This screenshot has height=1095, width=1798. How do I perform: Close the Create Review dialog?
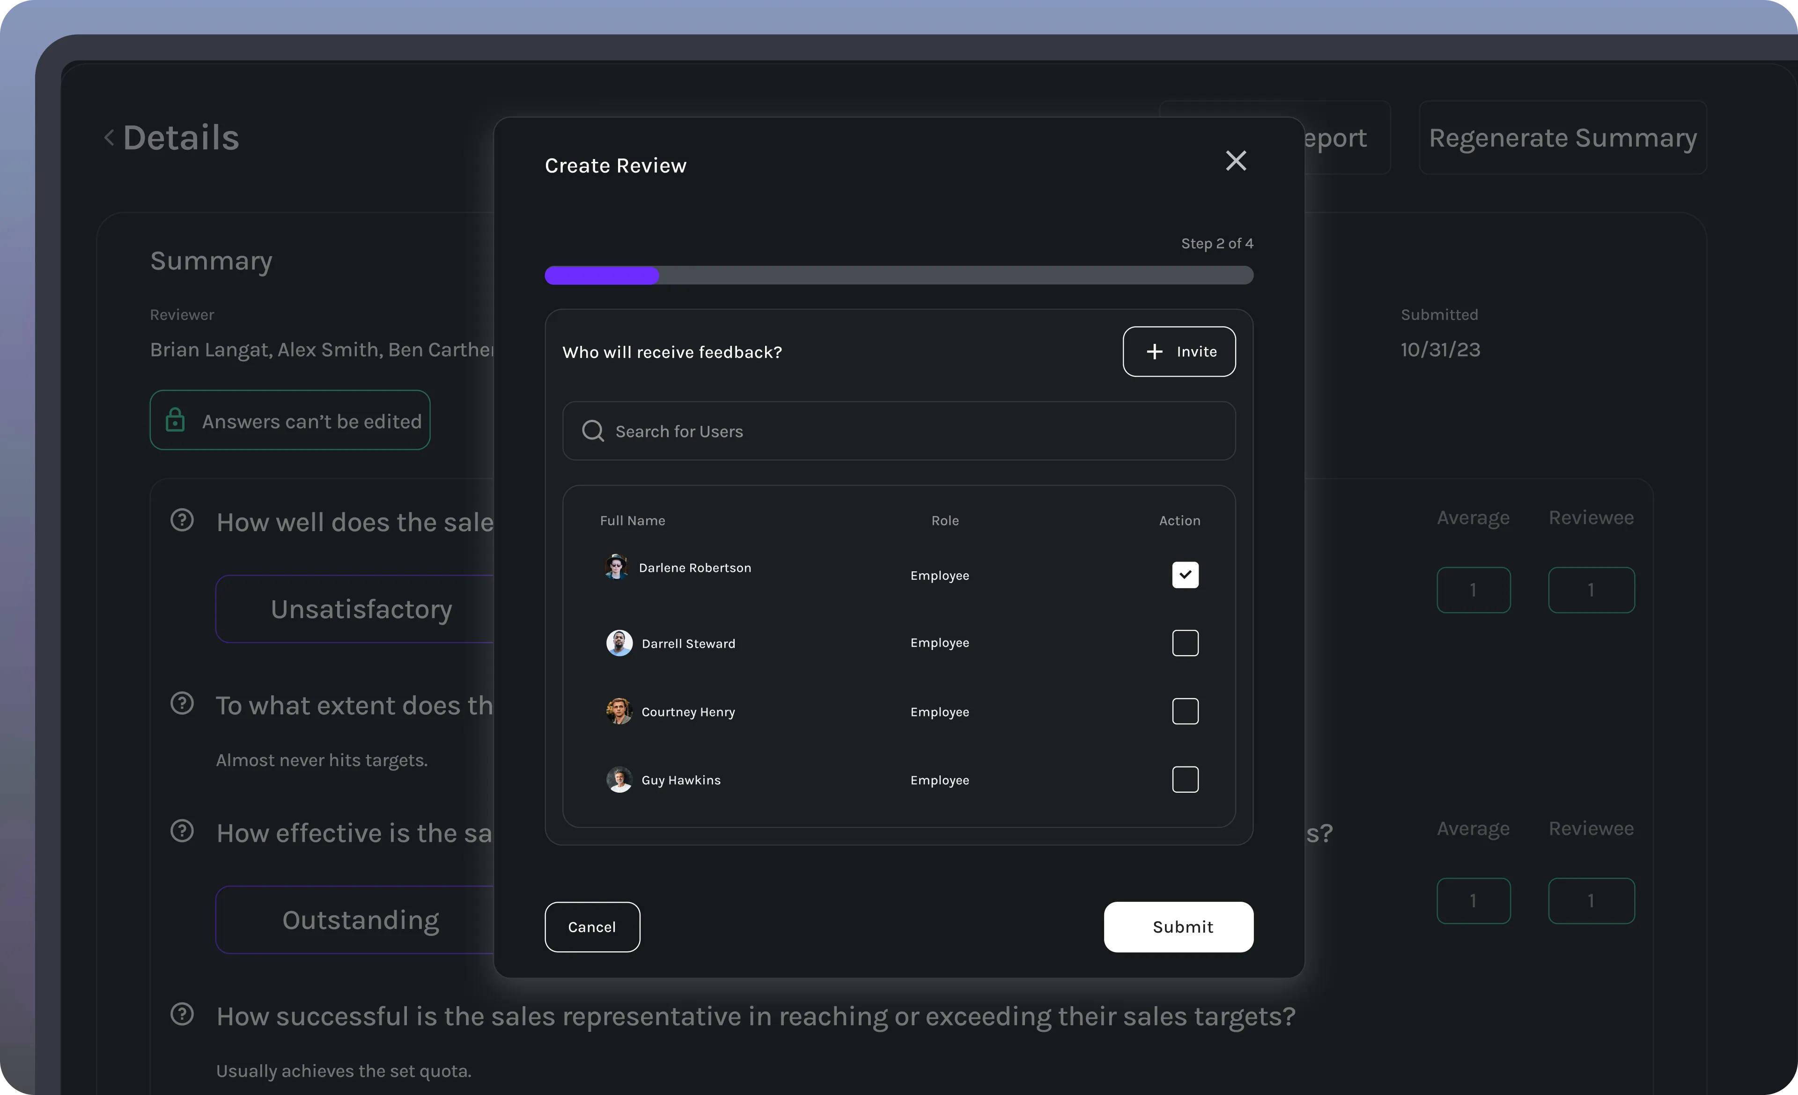pyautogui.click(x=1235, y=161)
